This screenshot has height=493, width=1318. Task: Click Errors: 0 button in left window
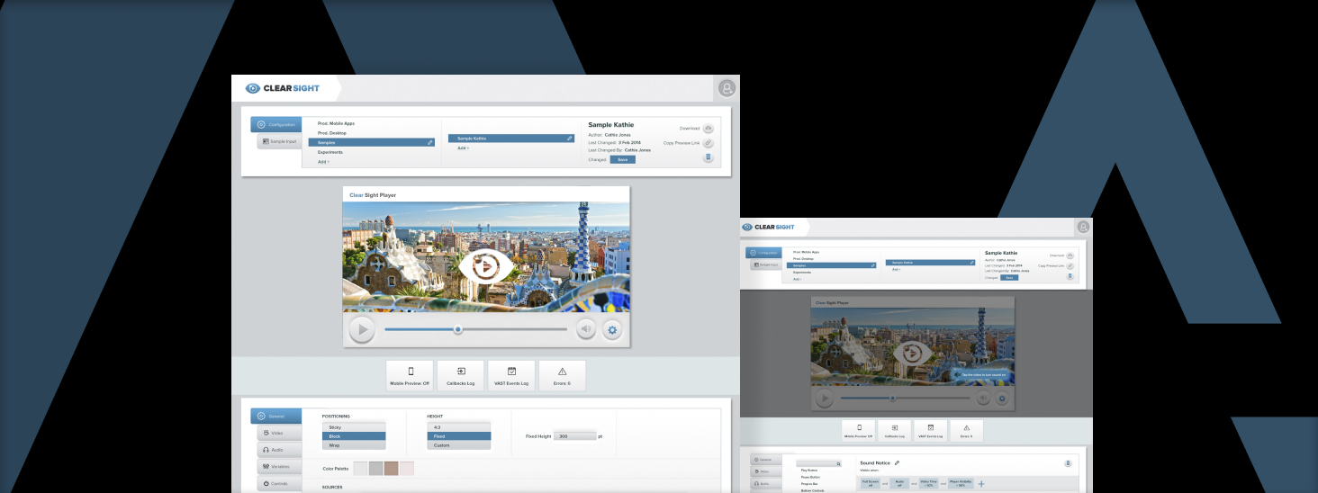pos(562,375)
